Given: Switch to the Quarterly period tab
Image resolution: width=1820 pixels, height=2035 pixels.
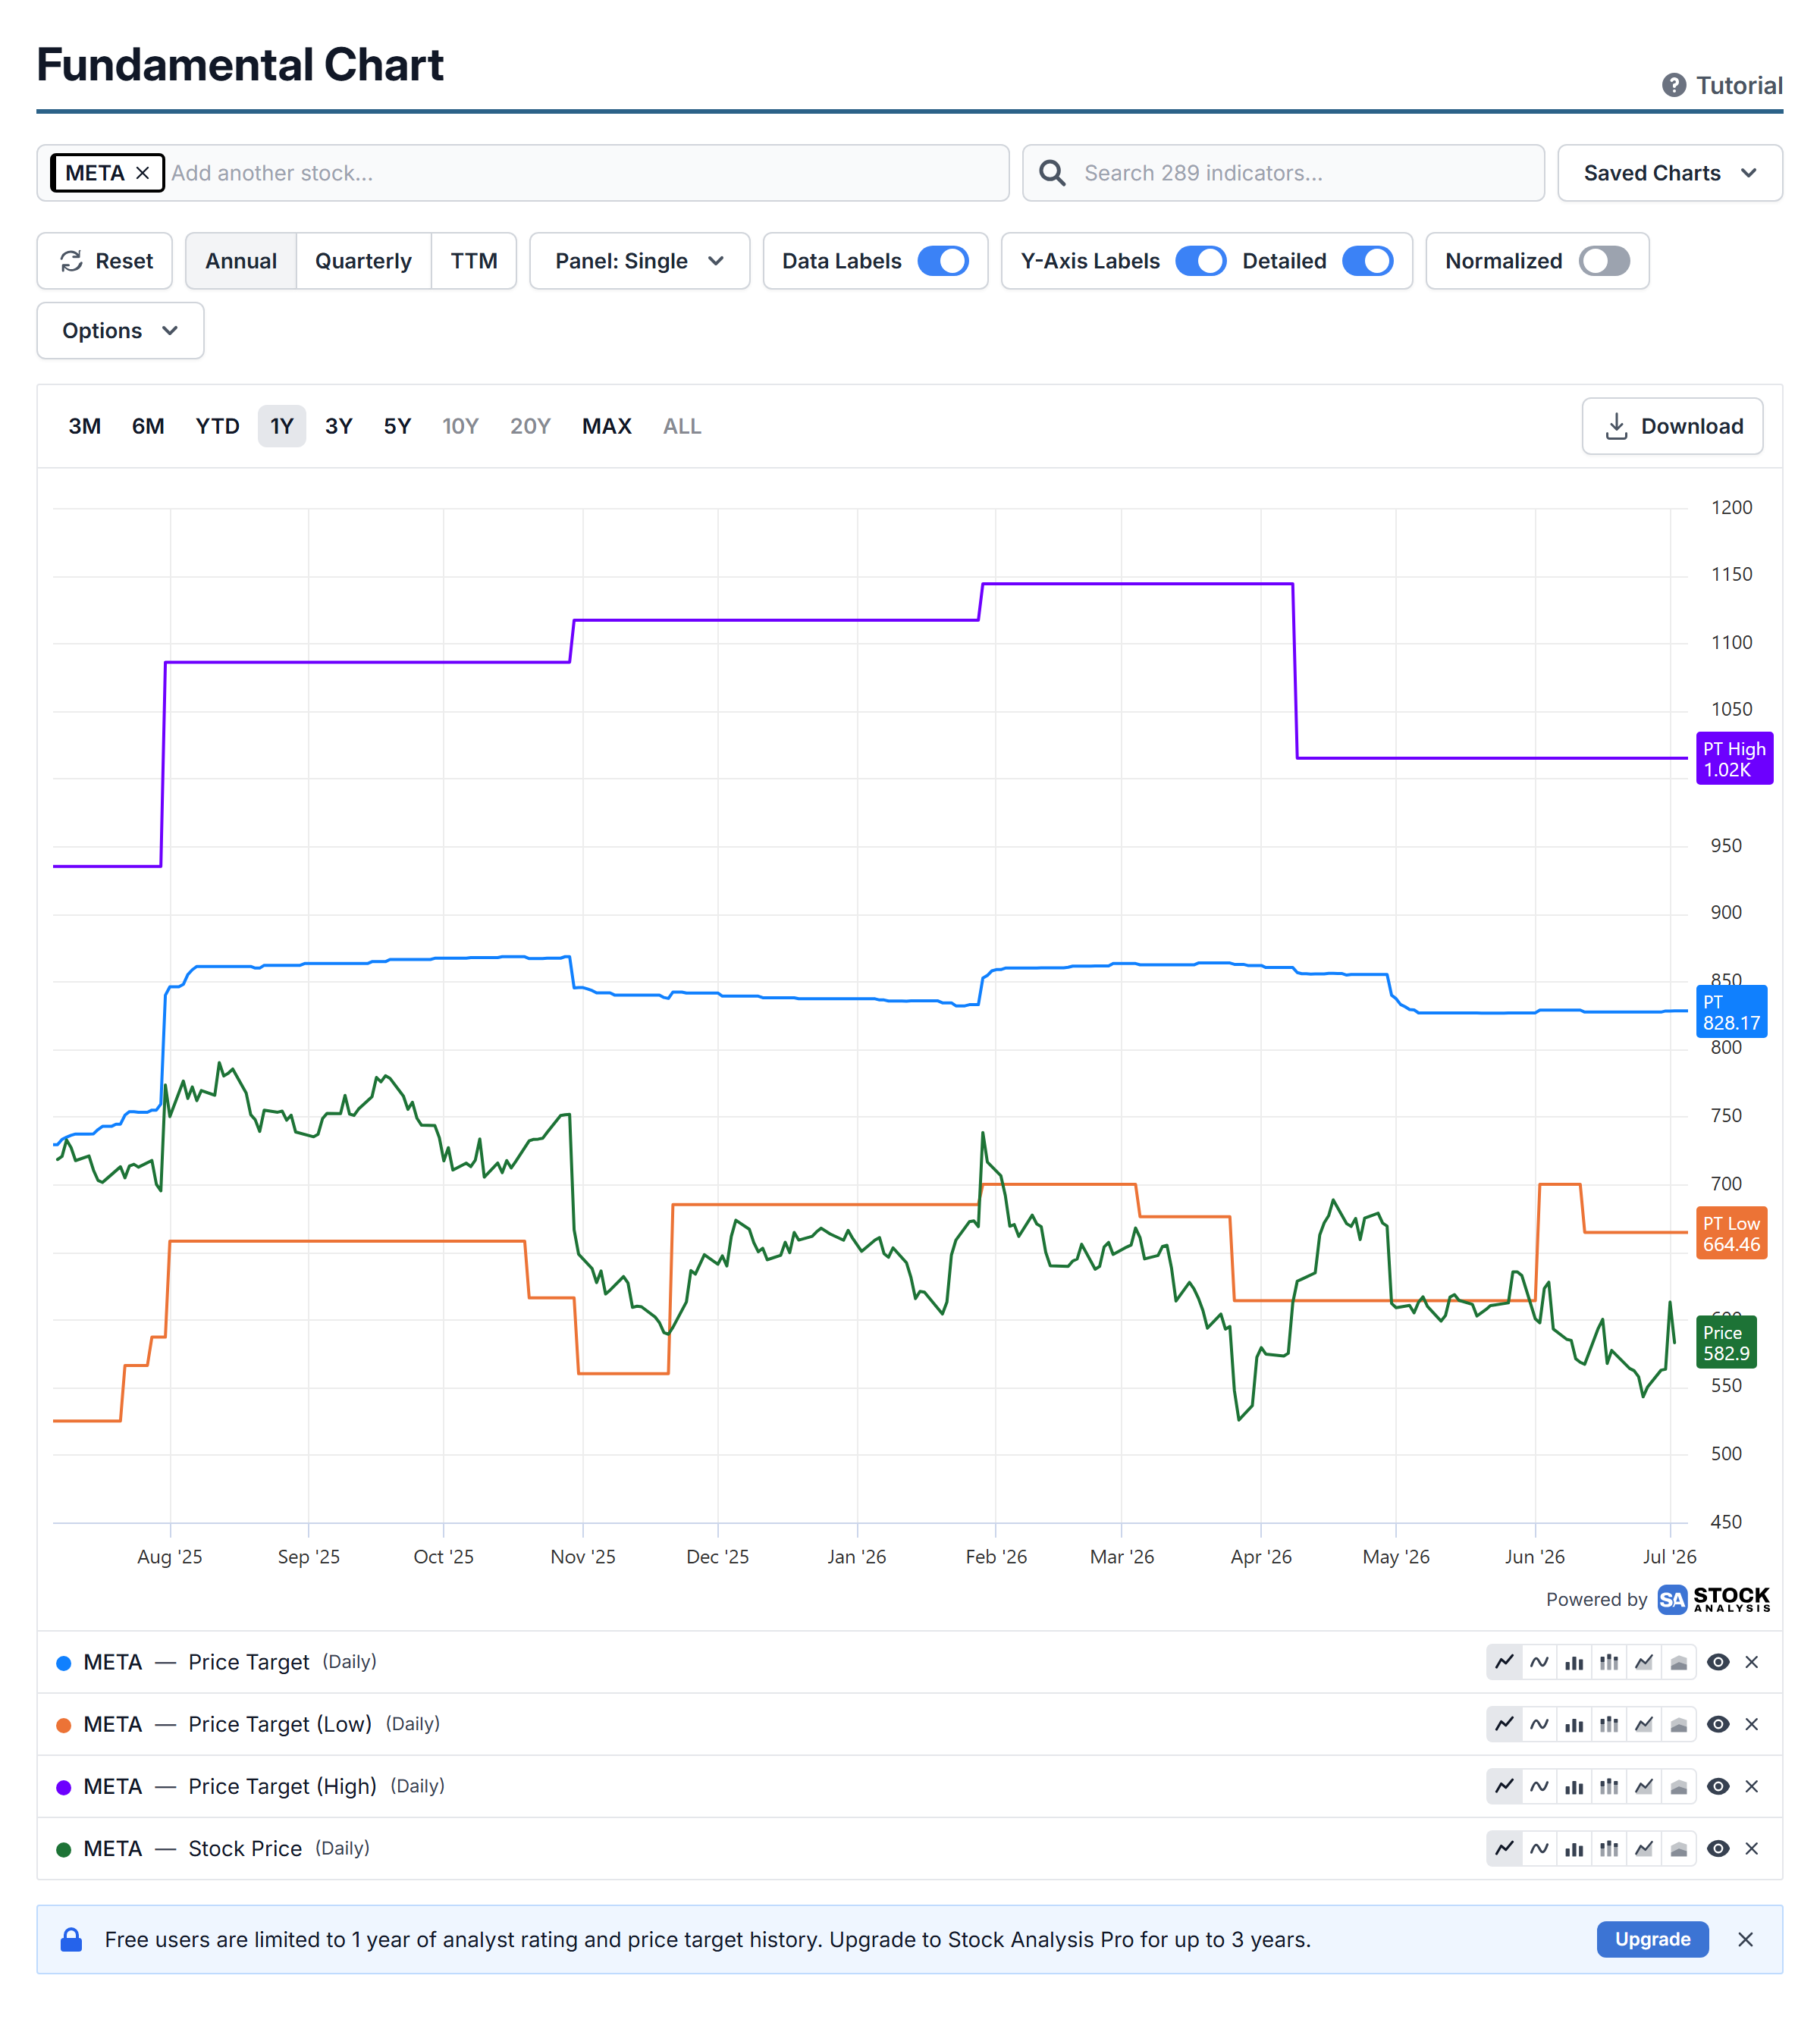Looking at the screenshot, I should (363, 261).
